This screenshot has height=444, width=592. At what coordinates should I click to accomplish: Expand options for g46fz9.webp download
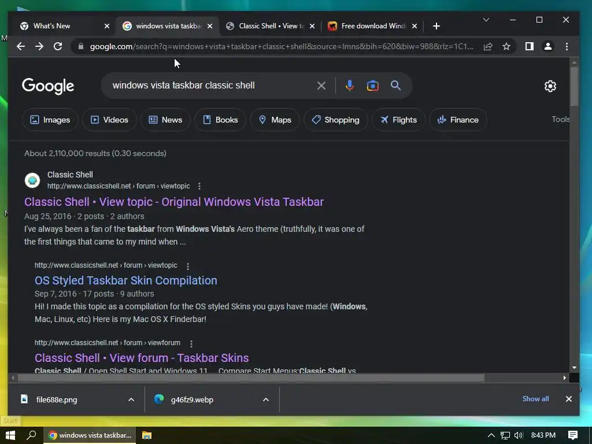(x=266, y=399)
